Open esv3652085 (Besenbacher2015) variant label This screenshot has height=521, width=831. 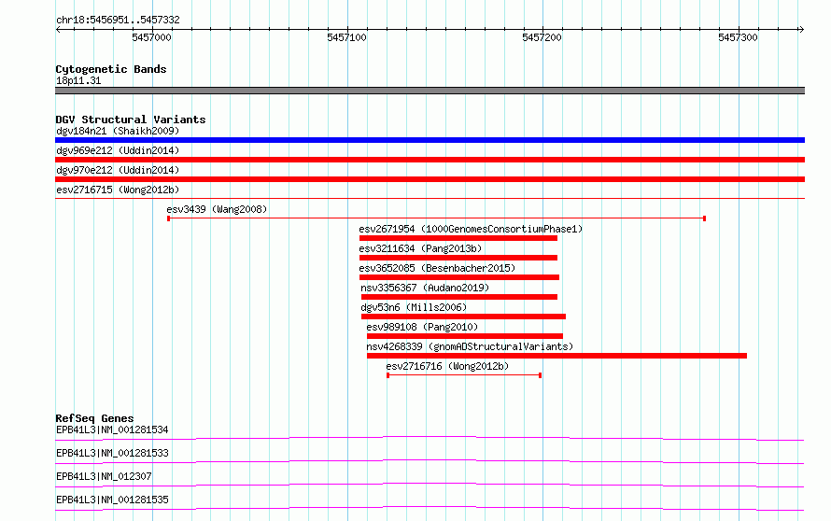(437, 268)
